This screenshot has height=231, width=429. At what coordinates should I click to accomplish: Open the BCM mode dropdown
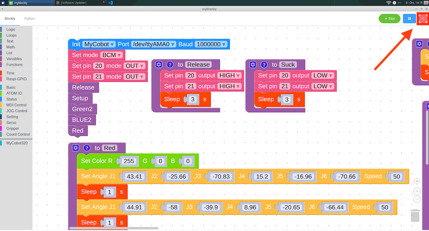(x=112, y=55)
